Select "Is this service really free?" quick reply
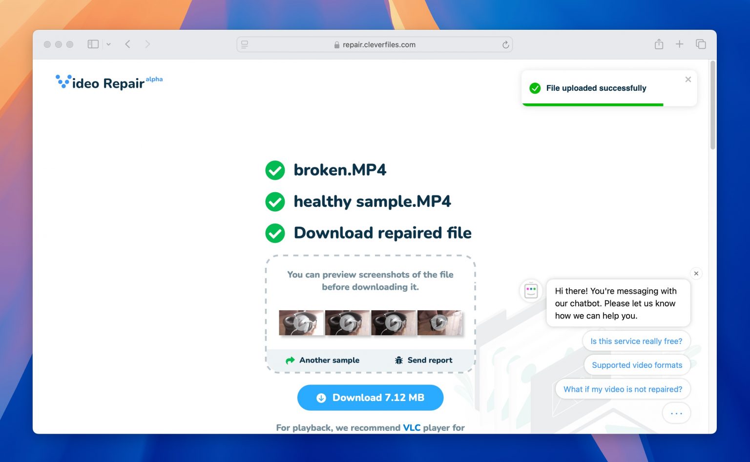The height and width of the screenshot is (462, 750). 636,341
